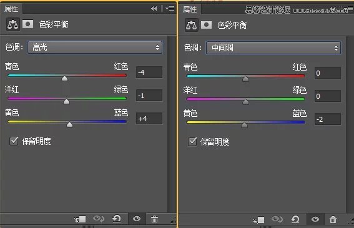Reset adjustment defaults icon in right panel
This screenshot has height=228, width=354.
295,219
